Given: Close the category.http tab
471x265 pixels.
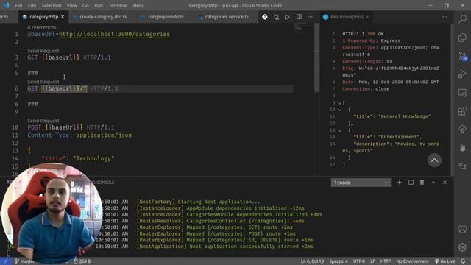Looking at the screenshot, I should click(x=63, y=17).
